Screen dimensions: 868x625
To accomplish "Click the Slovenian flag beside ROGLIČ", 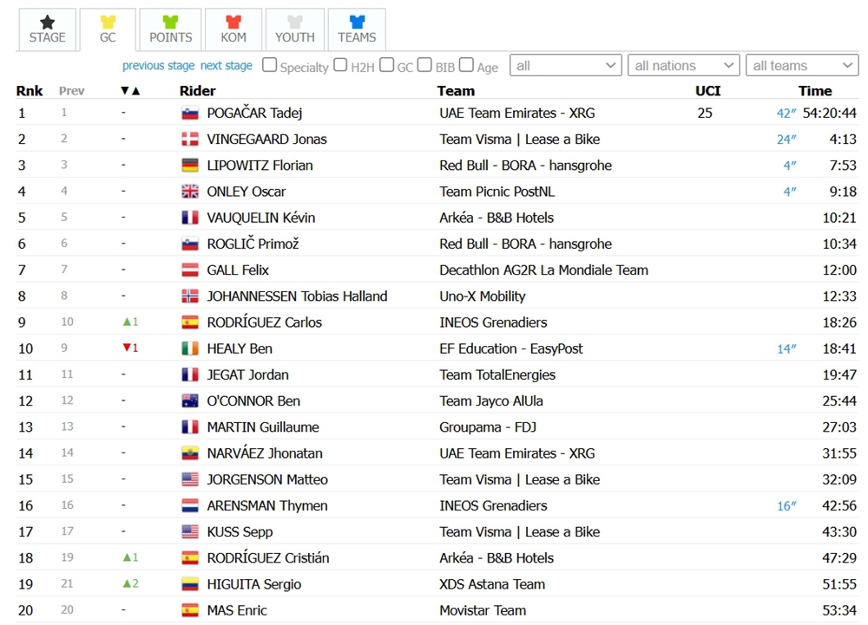I will 190,244.
